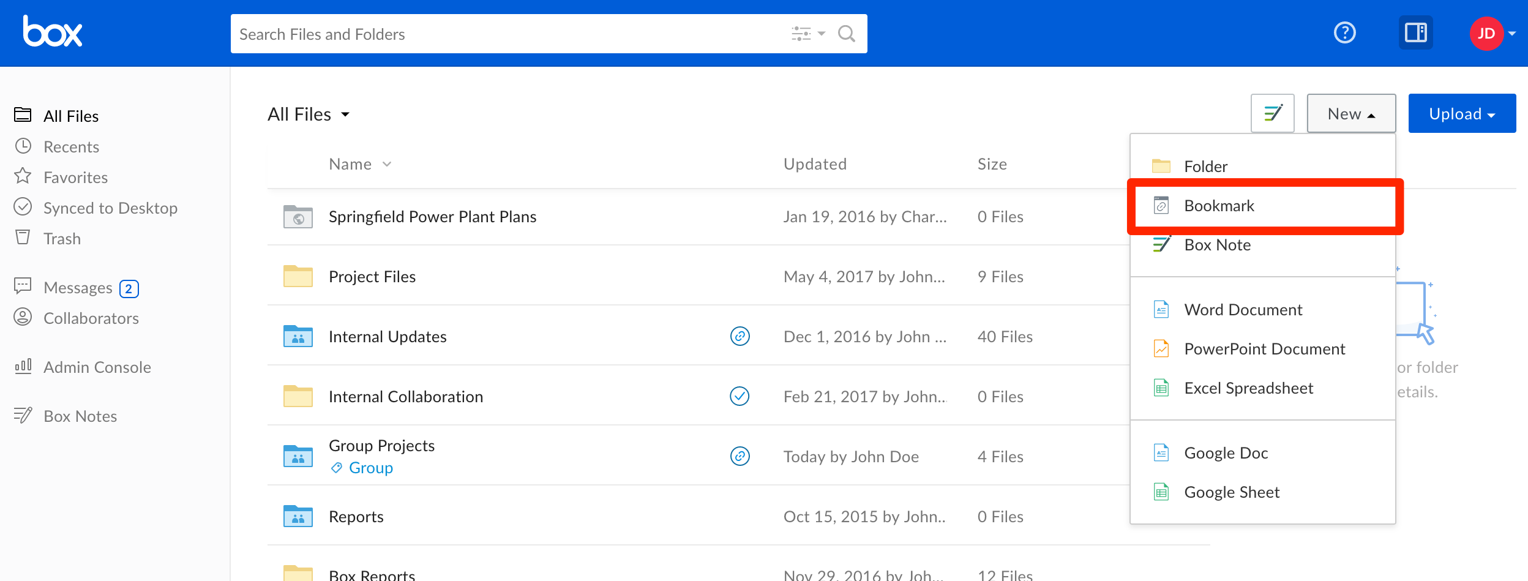Click the Springfield Power Plant Plans folder icon
The height and width of the screenshot is (581, 1528).
pos(298,217)
